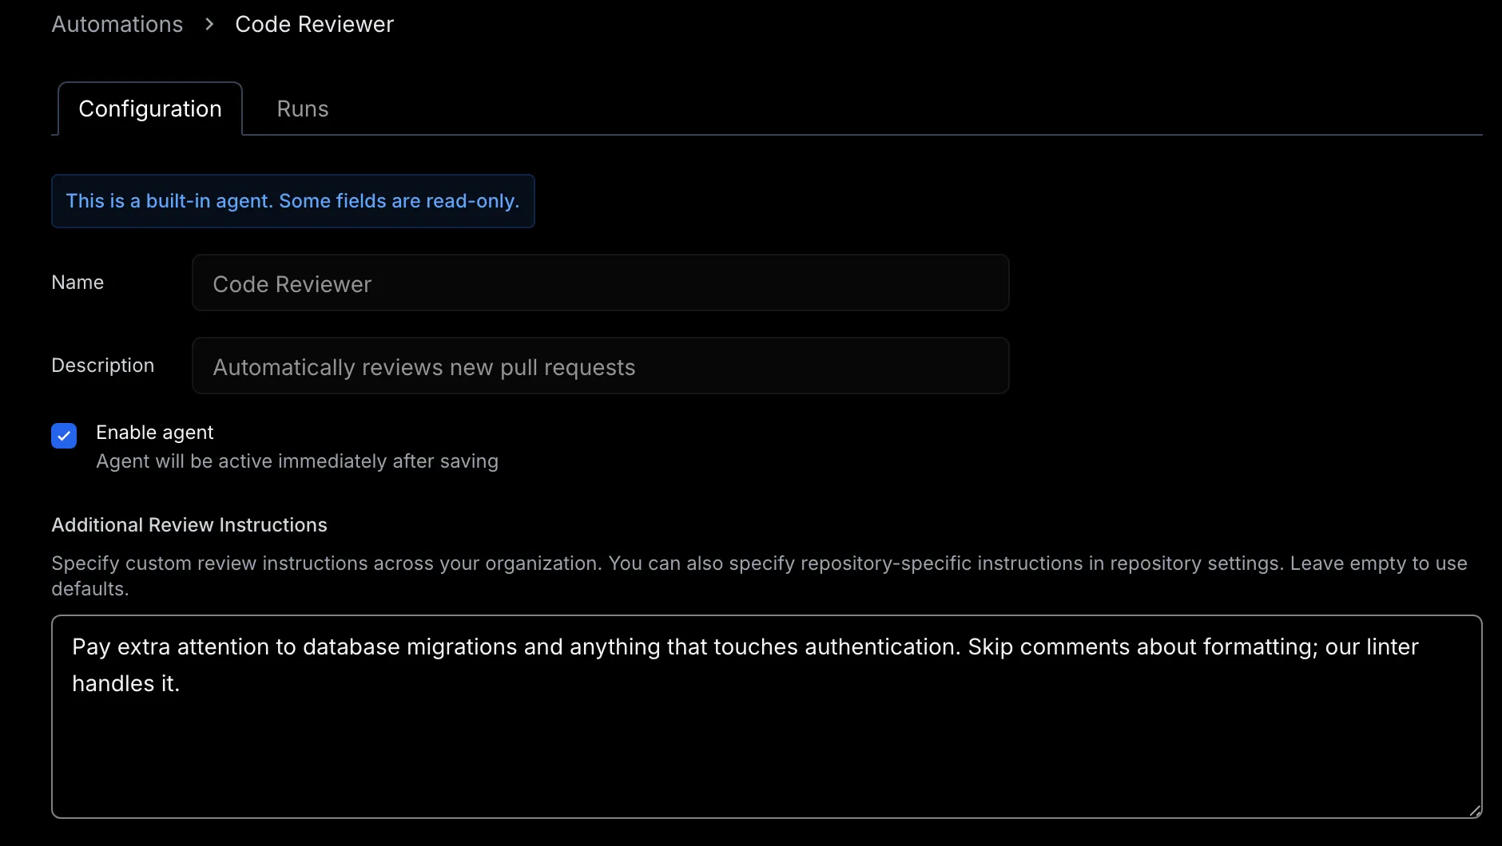
Task: Focus the Description input field
Action: pyautogui.click(x=601, y=366)
